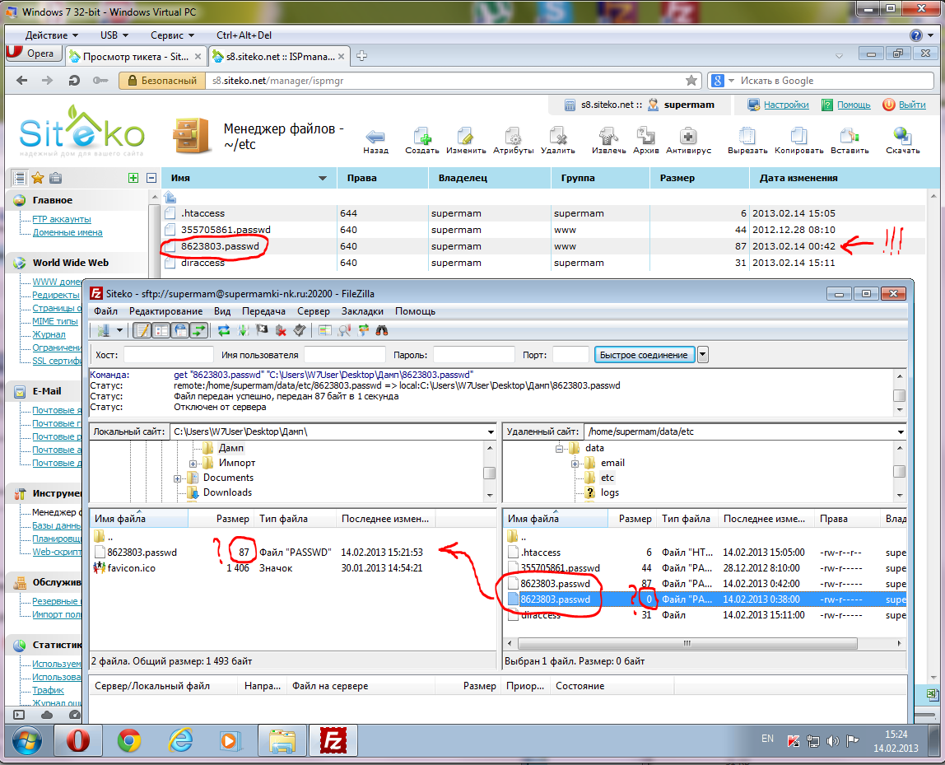Toggle the local directory tree view button

[161, 330]
